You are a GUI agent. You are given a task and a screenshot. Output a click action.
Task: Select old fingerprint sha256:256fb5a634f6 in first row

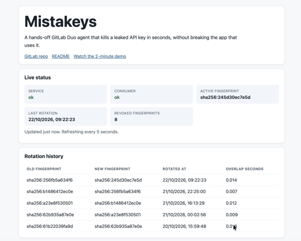coord(50,180)
